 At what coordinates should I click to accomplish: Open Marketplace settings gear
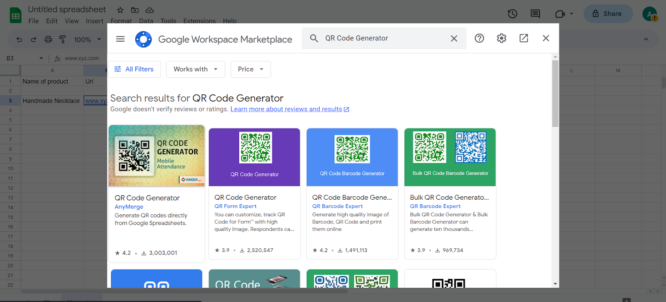[502, 38]
